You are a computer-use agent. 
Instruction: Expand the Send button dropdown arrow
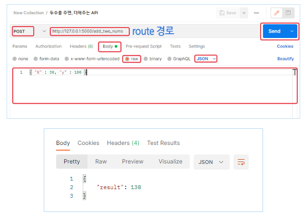click(x=292, y=31)
